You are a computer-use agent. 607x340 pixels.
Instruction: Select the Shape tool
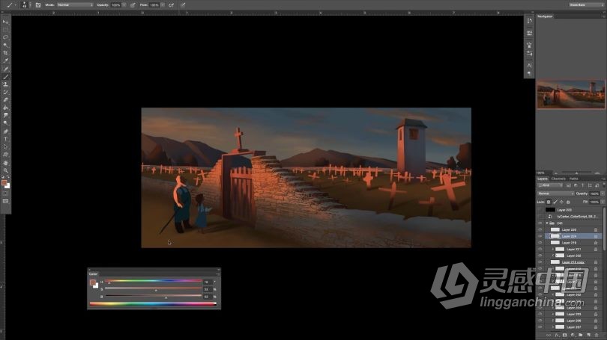point(5,155)
